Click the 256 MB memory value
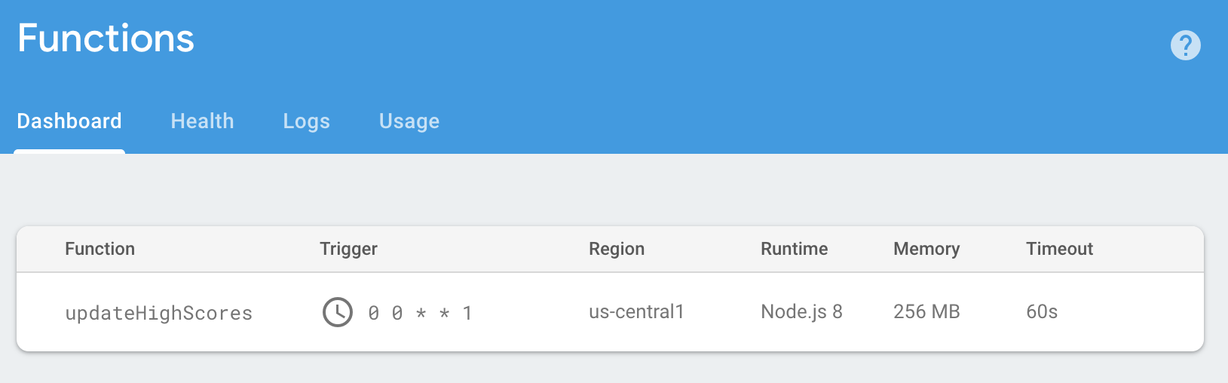 [926, 312]
